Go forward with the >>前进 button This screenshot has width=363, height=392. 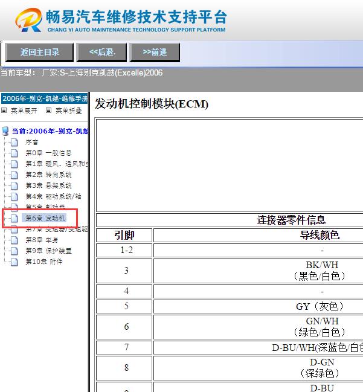coord(155,53)
